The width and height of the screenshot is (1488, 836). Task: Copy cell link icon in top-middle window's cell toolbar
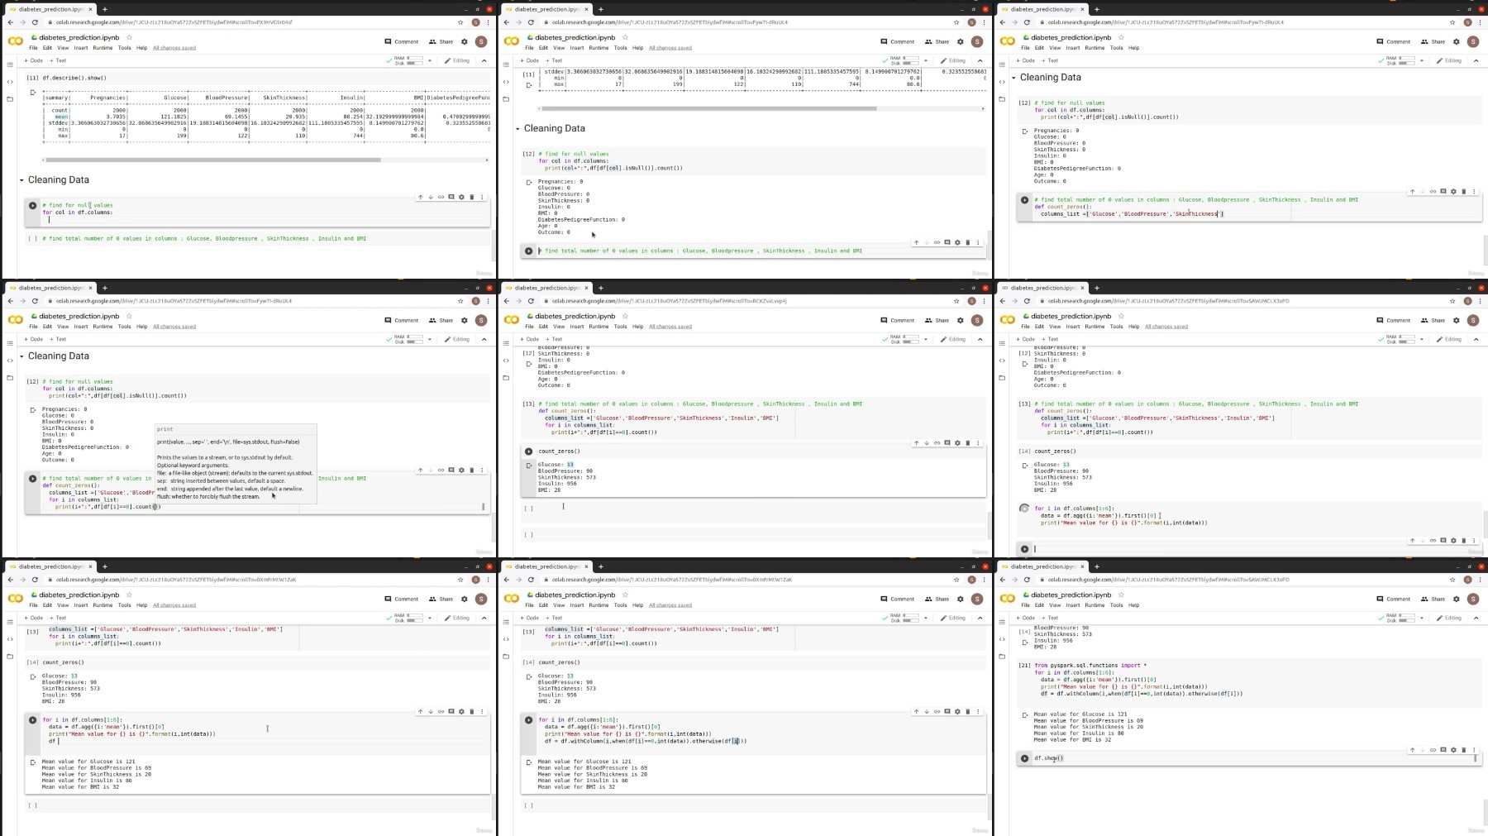[937, 242]
